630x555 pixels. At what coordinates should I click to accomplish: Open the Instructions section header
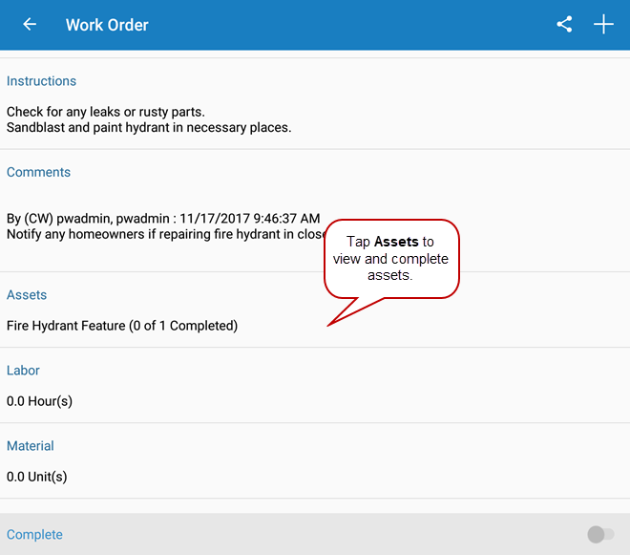click(41, 81)
